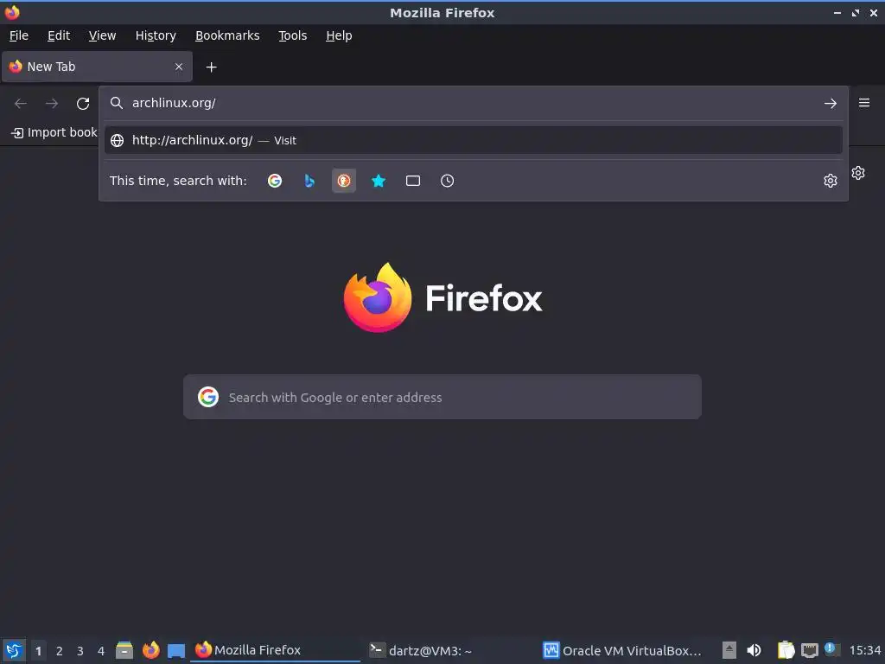
Task: Select the New Tab tab
Action: click(x=97, y=67)
